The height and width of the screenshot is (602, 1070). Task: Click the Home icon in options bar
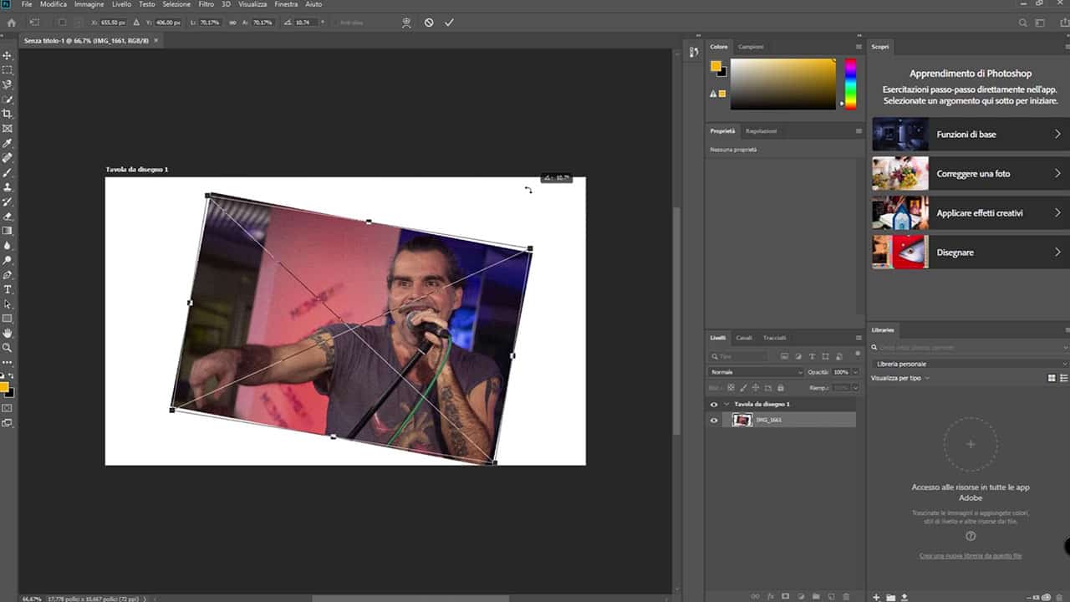[x=12, y=23]
